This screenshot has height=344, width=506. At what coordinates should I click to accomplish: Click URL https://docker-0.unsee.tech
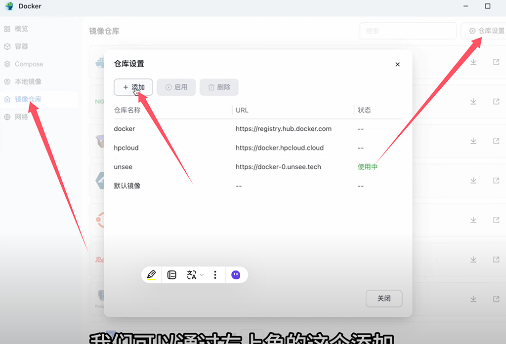(278, 167)
